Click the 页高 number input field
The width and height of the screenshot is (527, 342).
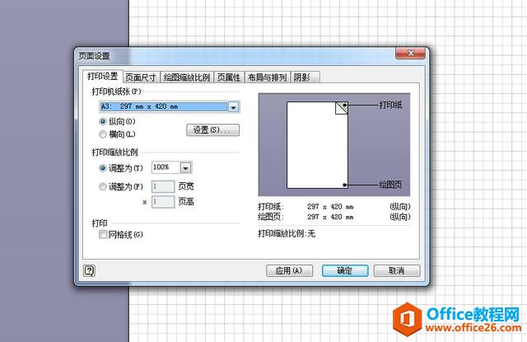pos(163,202)
